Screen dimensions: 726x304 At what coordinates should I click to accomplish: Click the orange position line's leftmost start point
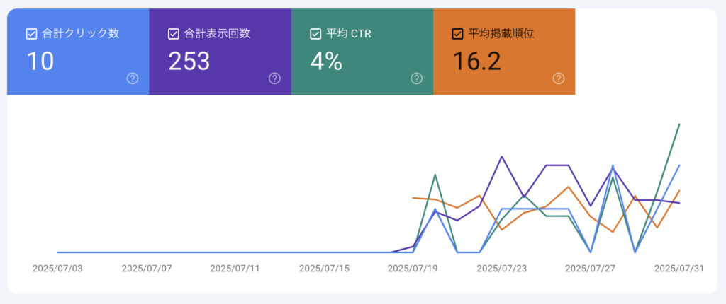[413, 198]
